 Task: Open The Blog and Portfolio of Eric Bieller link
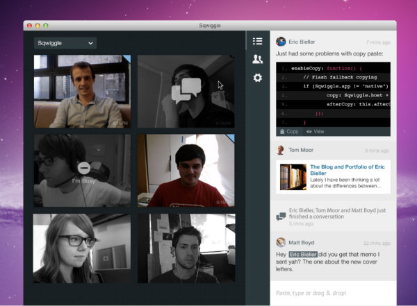[x=347, y=170]
